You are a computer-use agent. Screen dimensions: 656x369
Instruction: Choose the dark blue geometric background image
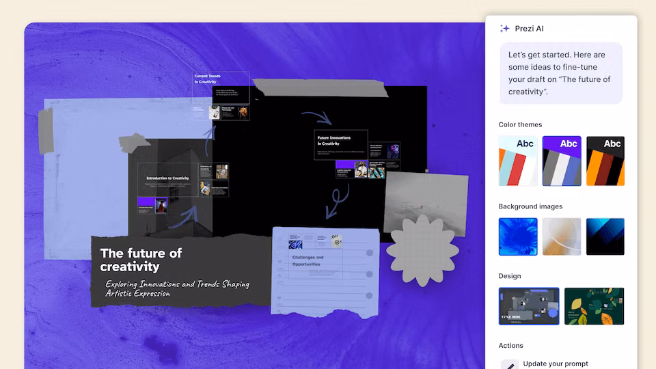pyautogui.click(x=605, y=236)
